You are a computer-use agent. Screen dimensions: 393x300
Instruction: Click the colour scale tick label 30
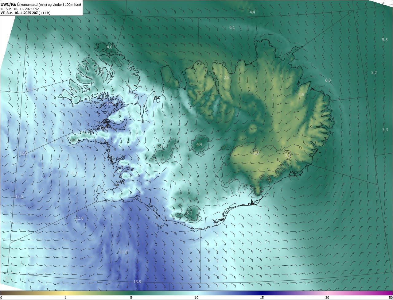click(x=327, y=298)
